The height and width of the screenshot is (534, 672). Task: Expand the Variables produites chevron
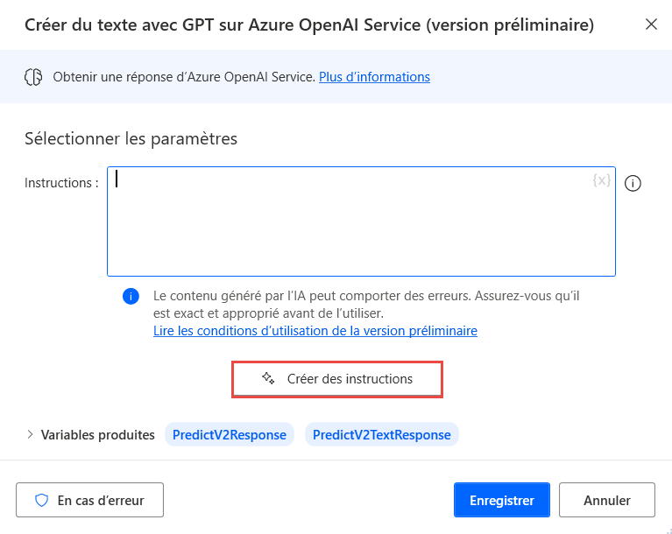[x=30, y=434]
